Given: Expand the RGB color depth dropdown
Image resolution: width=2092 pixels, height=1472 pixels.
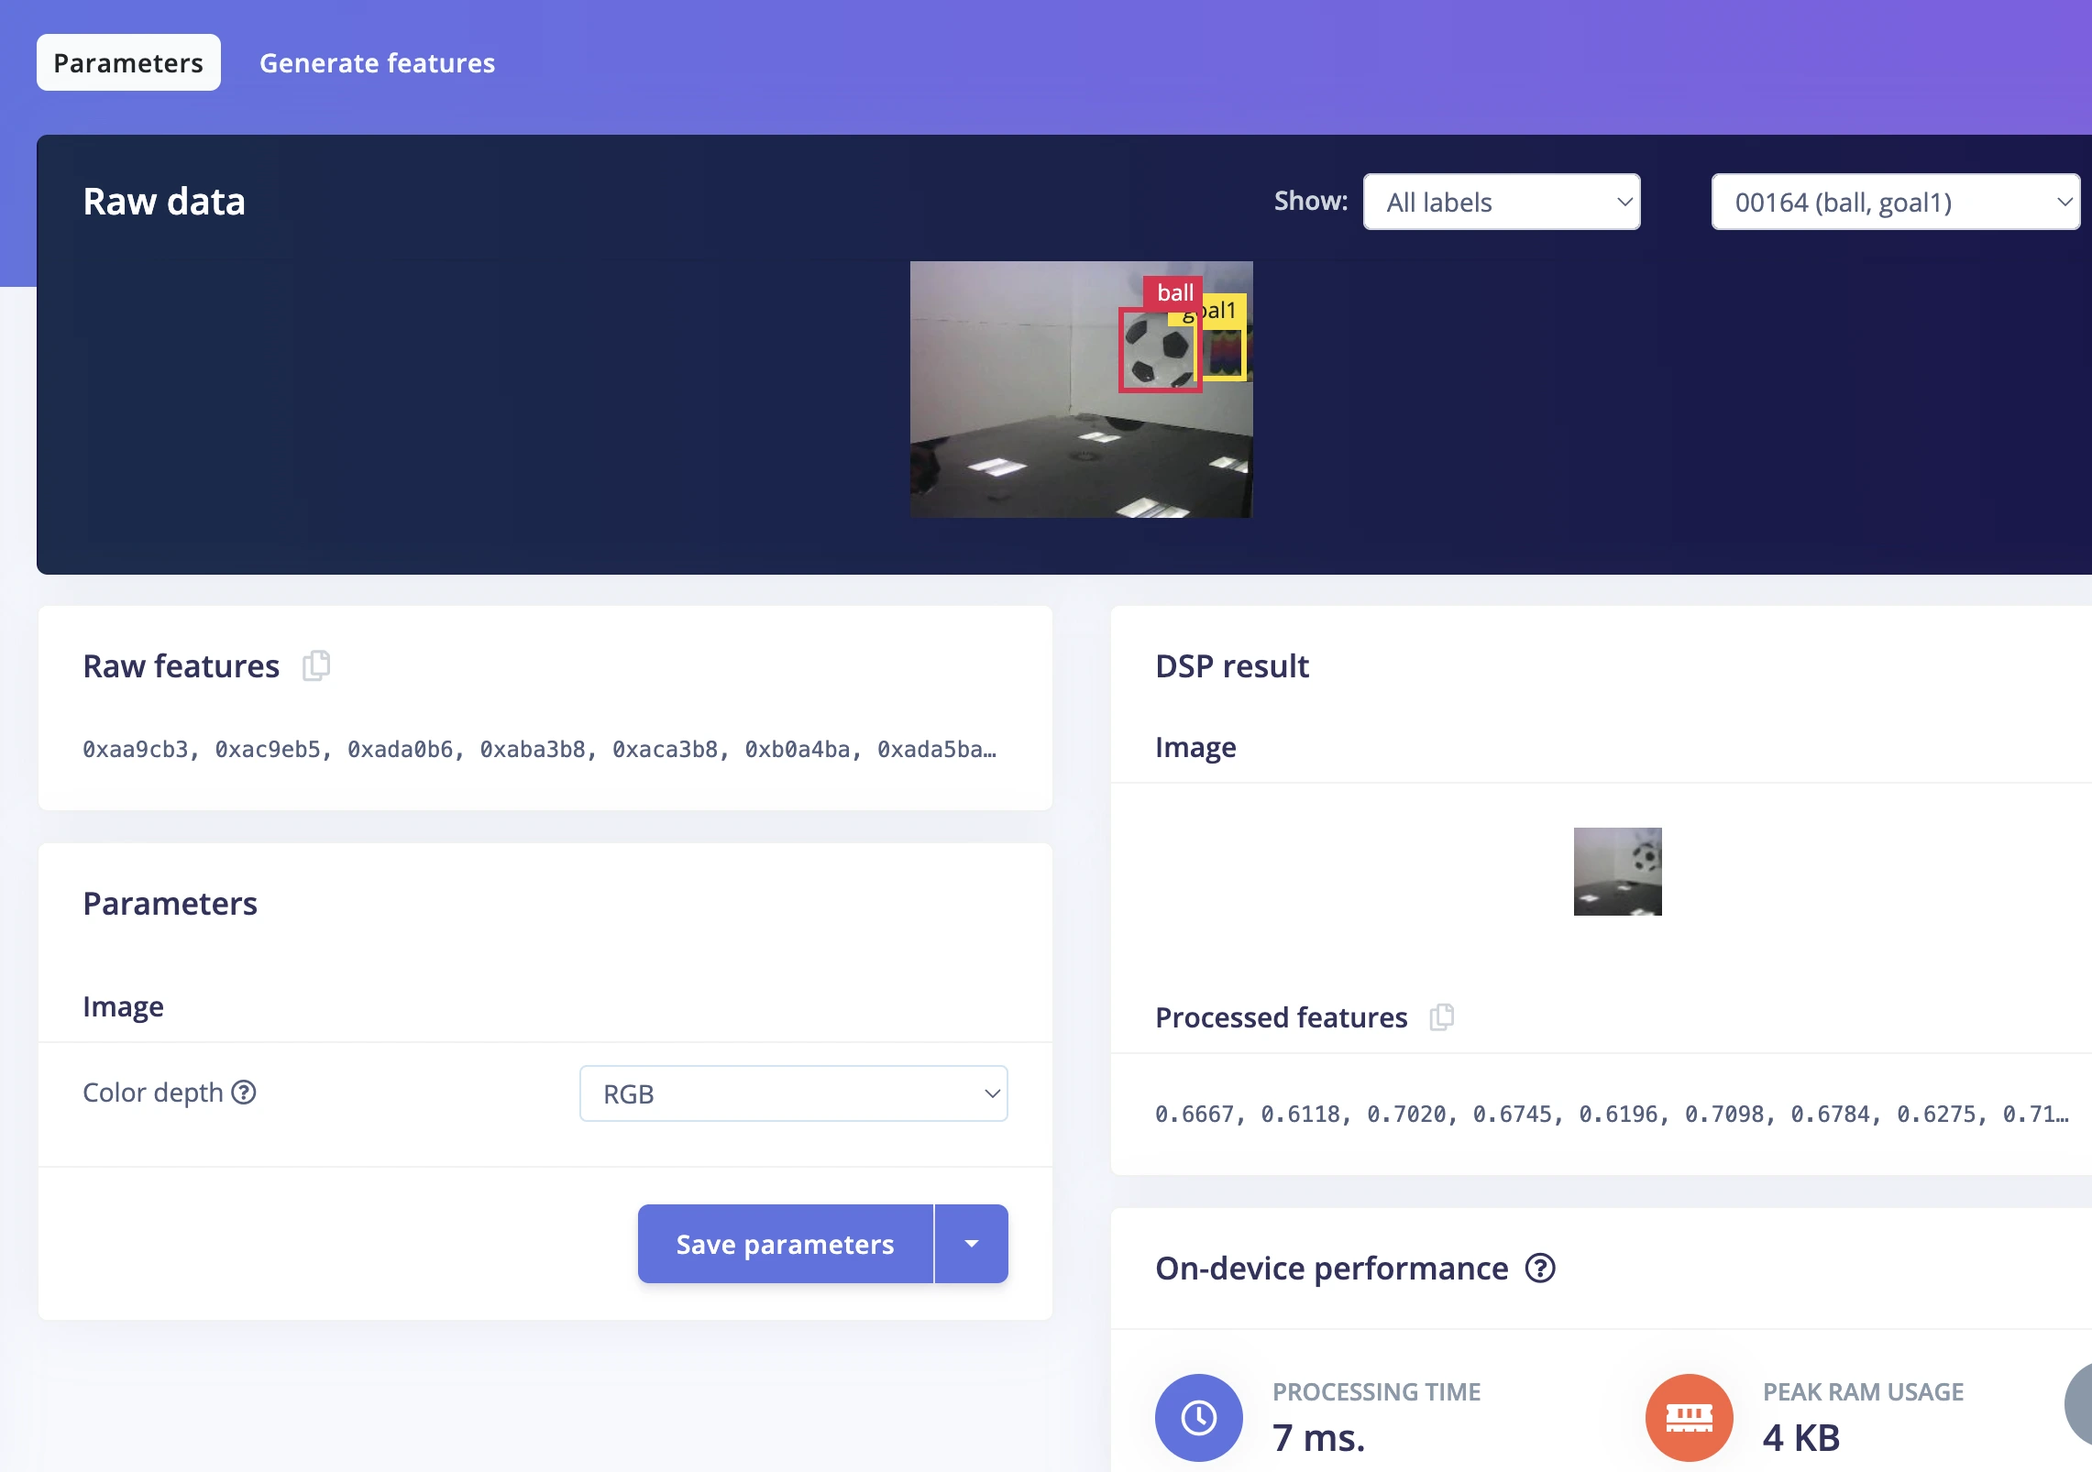Looking at the screenshot, I should pos(794,1093).
